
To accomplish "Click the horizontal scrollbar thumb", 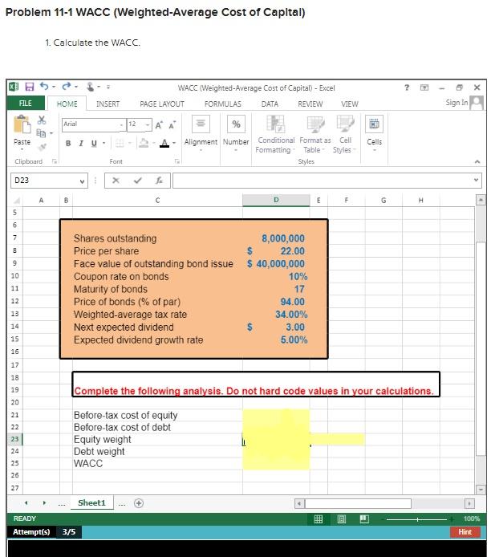I will click(358, 503).
